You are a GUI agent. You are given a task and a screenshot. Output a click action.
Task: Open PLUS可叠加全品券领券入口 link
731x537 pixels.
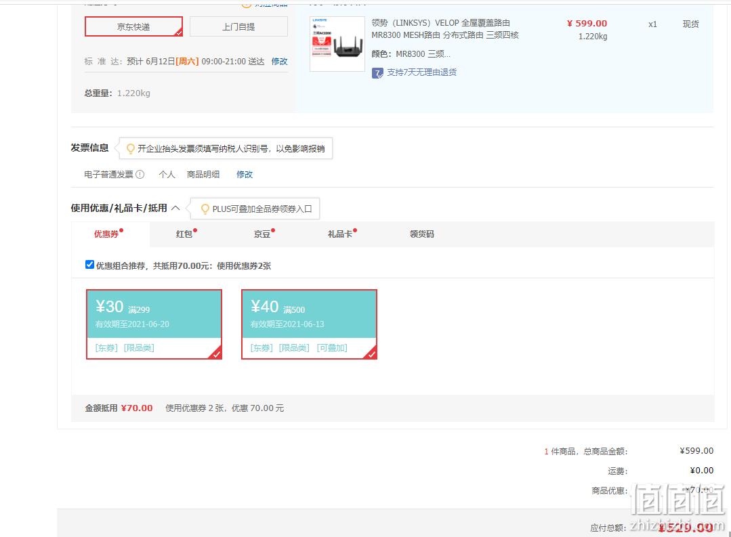[x=262, y=209]
